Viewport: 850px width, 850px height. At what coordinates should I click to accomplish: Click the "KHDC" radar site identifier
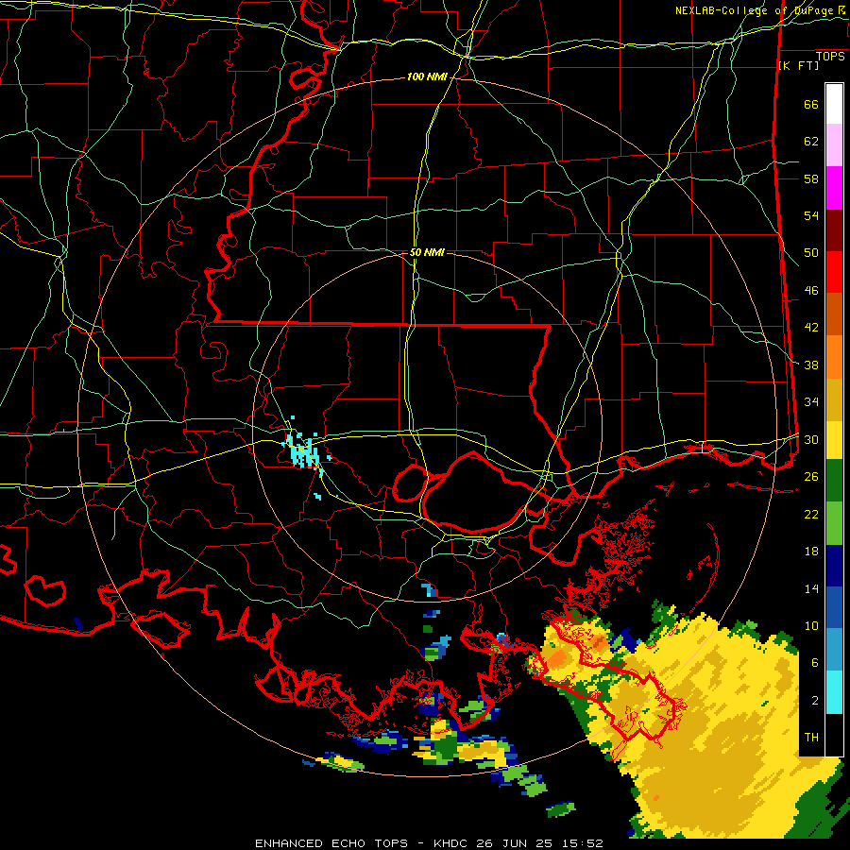pos(452,843)
